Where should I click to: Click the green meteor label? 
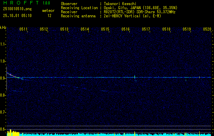pyautogui.click(x=48, y=11)
